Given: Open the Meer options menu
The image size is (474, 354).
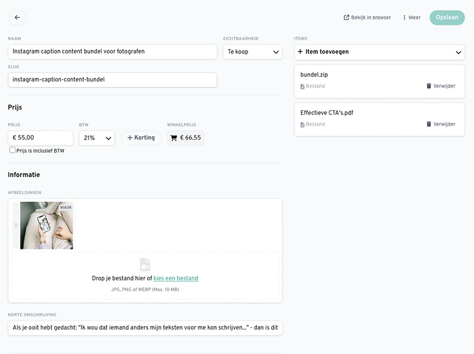Looking at the screenshot, I should click(411, 18).
